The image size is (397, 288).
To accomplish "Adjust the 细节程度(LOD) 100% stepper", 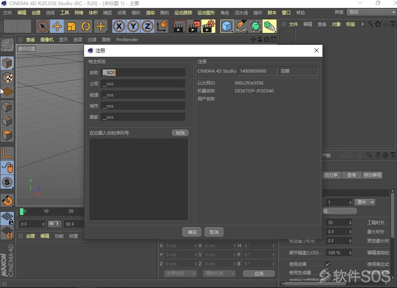I will tap(350, 253).
